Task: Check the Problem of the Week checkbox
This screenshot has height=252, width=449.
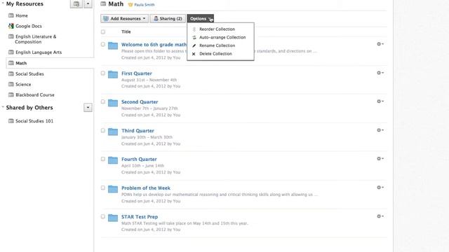Action: pos(103,188)
